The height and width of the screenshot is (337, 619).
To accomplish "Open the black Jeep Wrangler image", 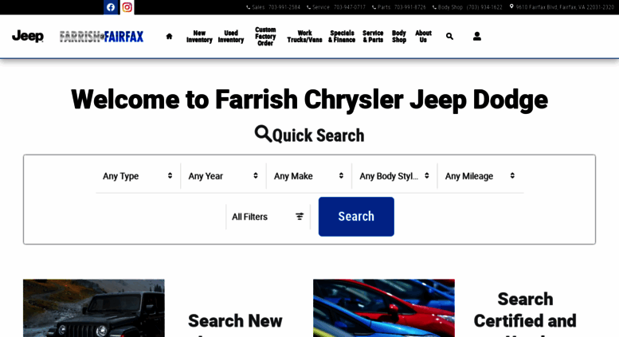I will click(94, 308).
